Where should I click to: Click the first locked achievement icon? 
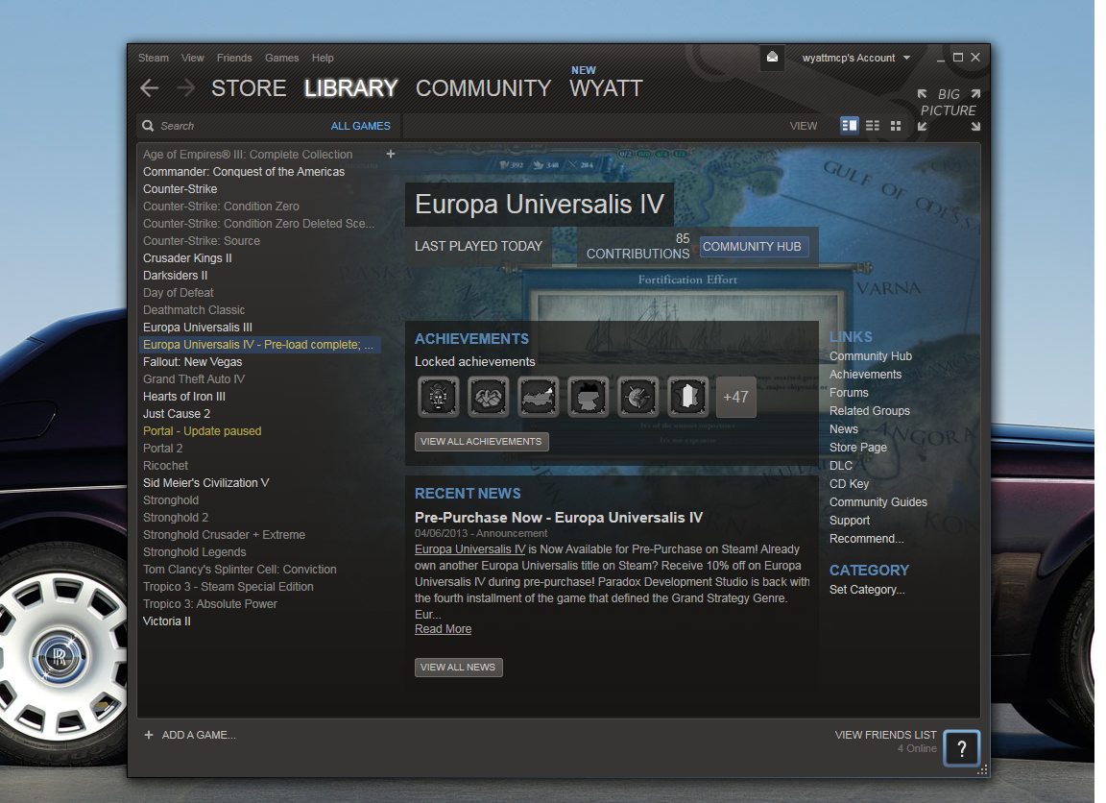(x=439, y=397)
